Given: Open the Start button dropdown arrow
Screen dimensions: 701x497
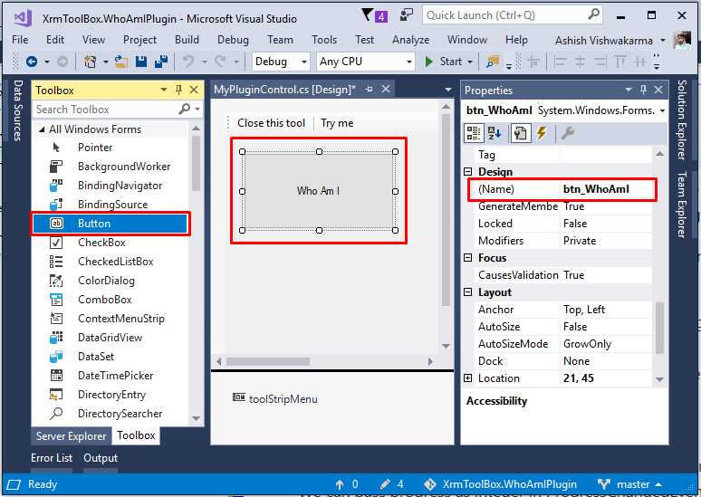Looking at the screenshot, I should point(470,62).
